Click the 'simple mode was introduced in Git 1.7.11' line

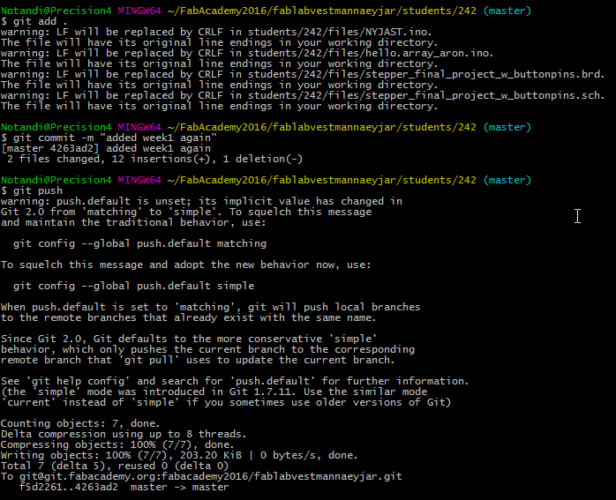pos(214,392)
